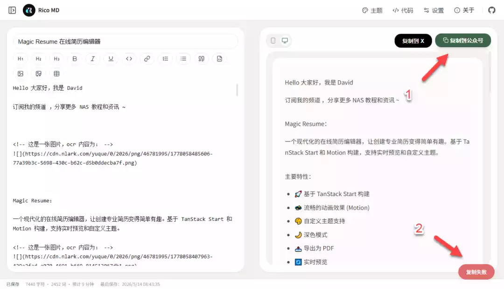Click the Rico MD logo

coord(29,10)
